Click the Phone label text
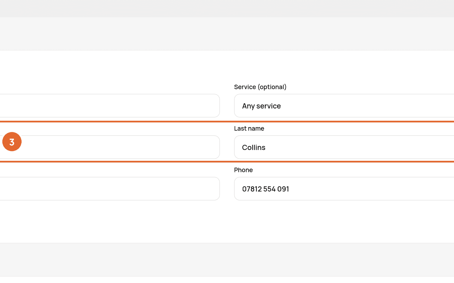454x283 pixels. [x=243, y=170]
